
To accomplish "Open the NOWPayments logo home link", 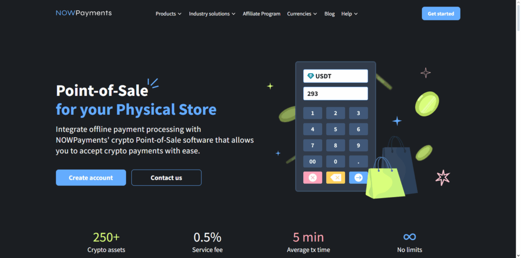I will (84, 13).
